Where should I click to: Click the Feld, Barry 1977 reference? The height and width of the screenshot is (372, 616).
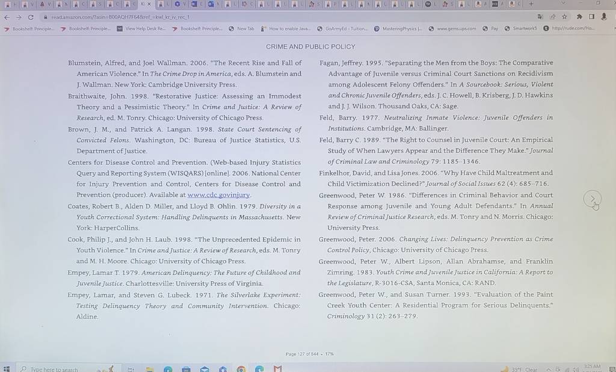pos(436,123)
